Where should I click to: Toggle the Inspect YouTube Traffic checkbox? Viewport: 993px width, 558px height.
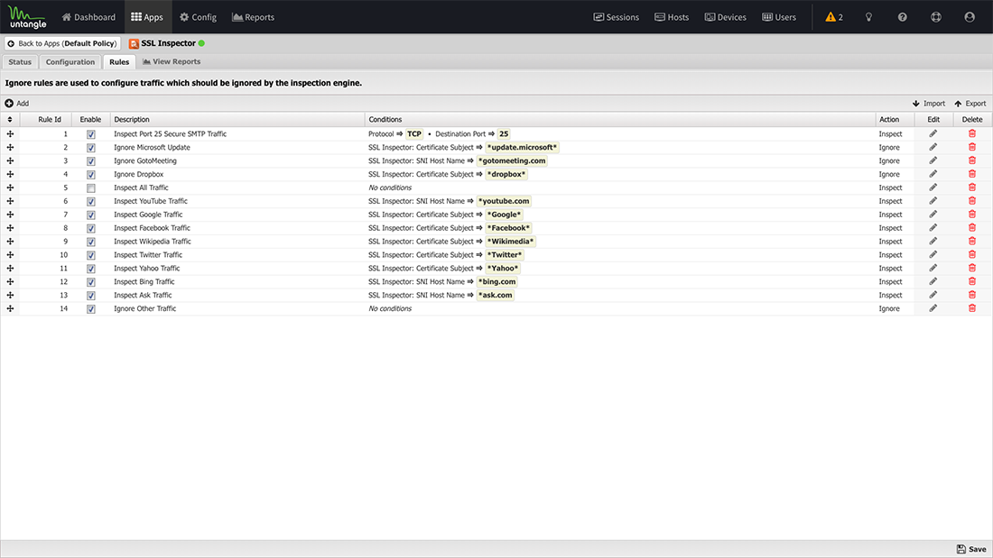click(91, 201)
